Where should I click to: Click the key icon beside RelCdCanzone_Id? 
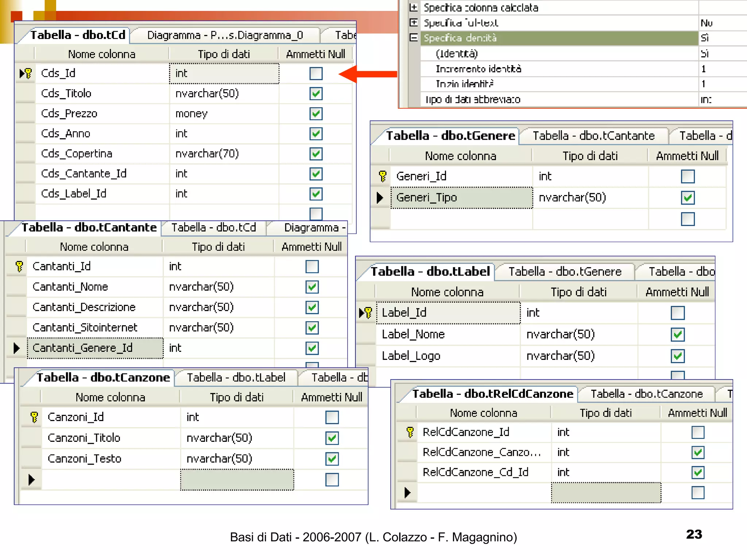410,432
